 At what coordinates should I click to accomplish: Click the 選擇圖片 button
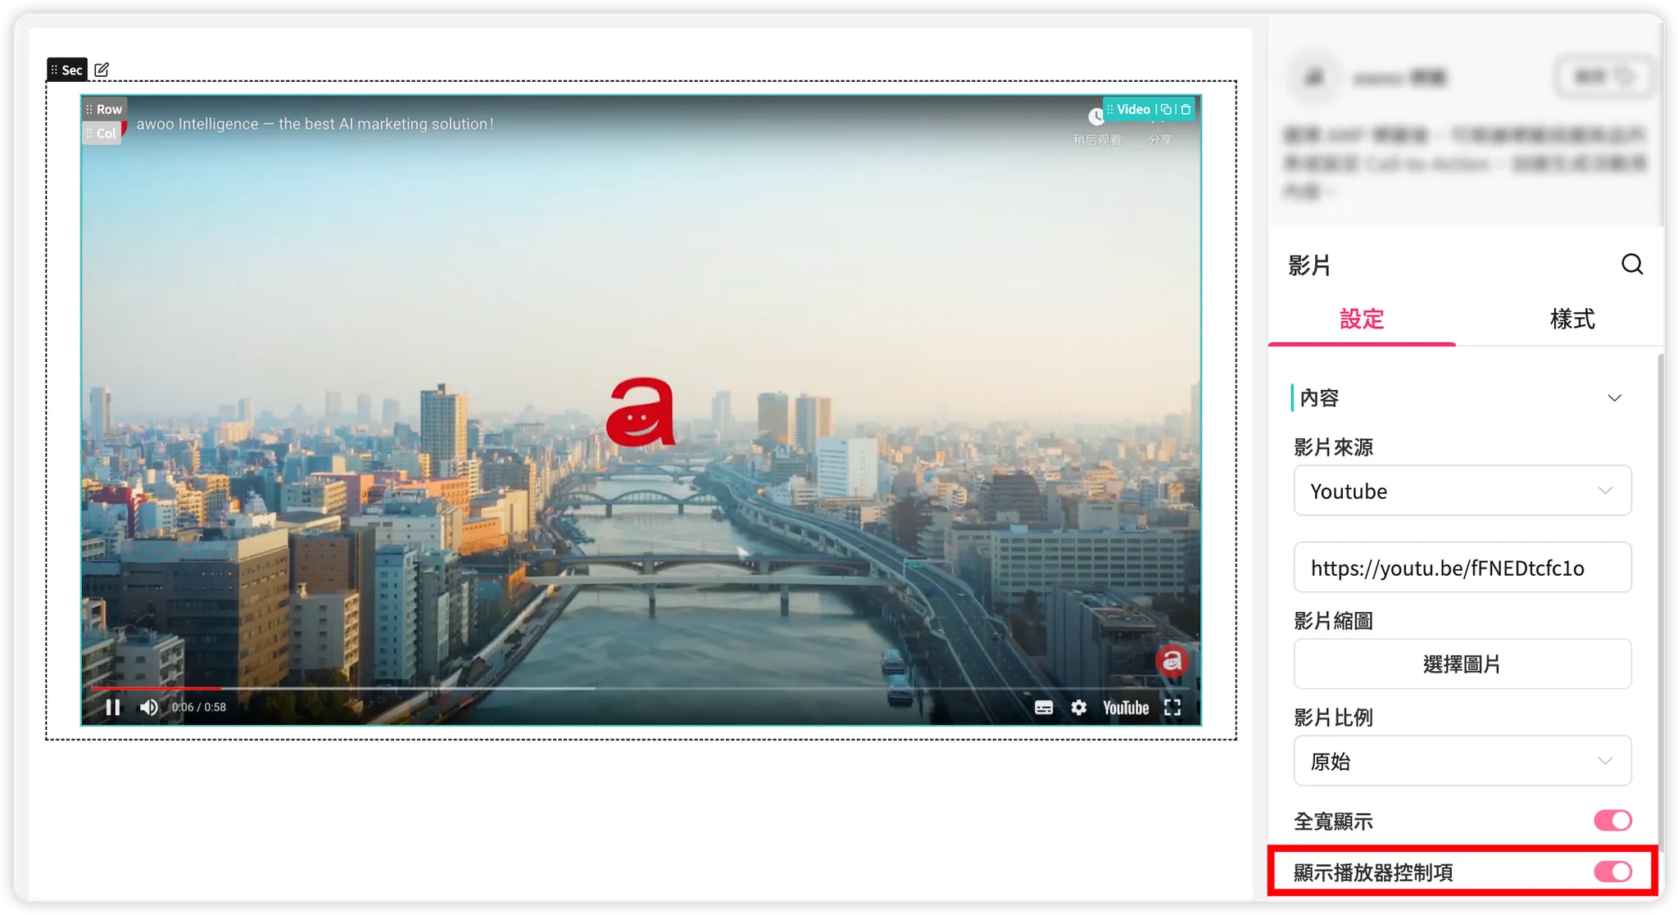point(1462,664)
